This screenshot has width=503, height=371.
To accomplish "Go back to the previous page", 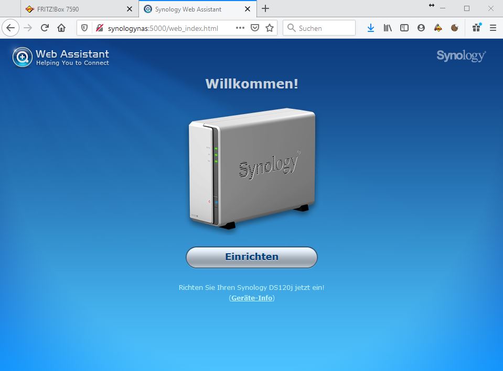I will pos(10,28).
